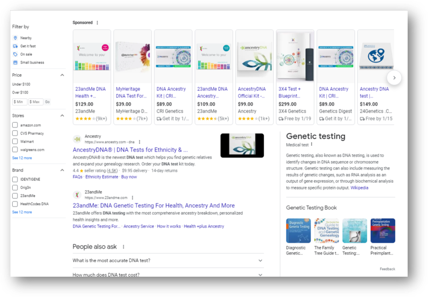Click the Ancestry site favicon
The width and height of the screenshot is (428, 297).
tap(77, 139)
